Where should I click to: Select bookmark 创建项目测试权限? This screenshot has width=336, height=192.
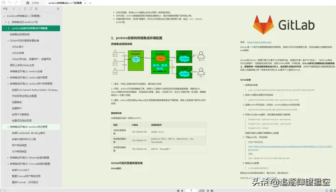click(x=22, y=121)
